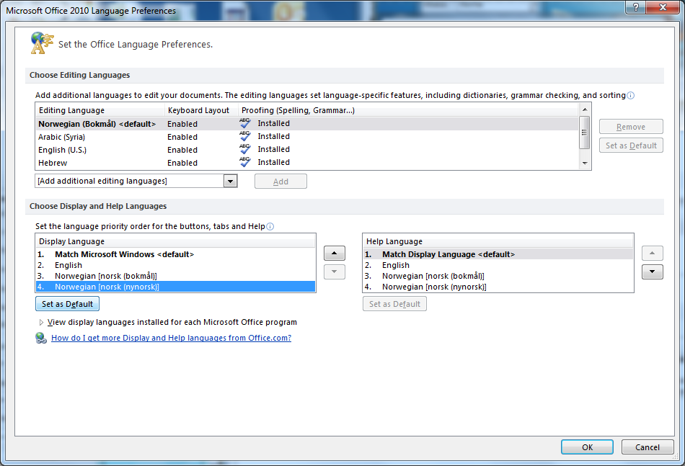Click the proofing ABC icon for Hebrew
Image resolution: width=685 pixels, height=466 pixels.
(245, 163)
